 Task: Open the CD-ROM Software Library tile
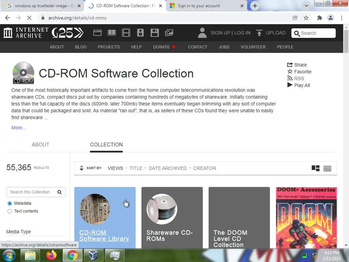coord(105,218)
